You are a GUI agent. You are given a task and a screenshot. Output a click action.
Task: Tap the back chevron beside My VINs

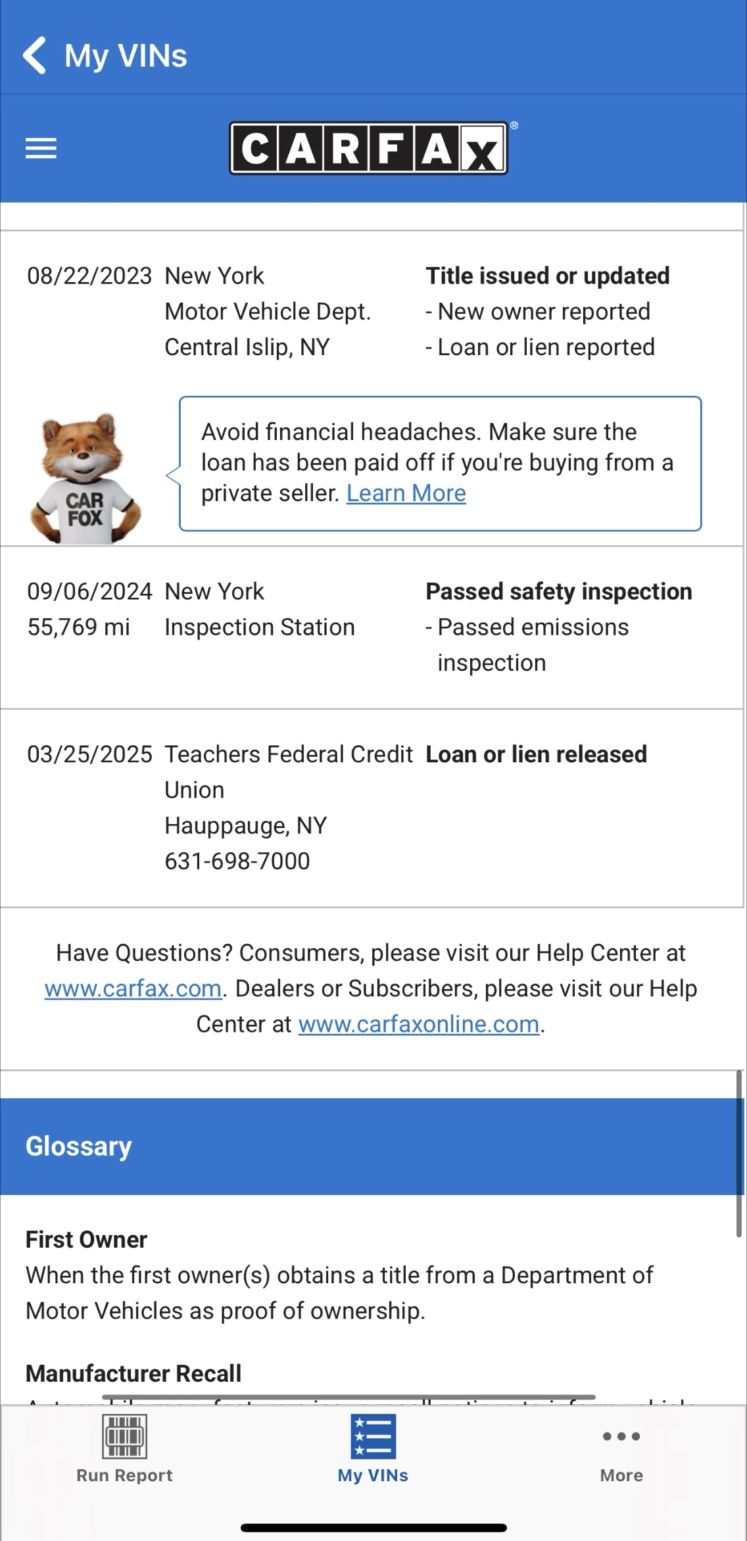[34, 55]
